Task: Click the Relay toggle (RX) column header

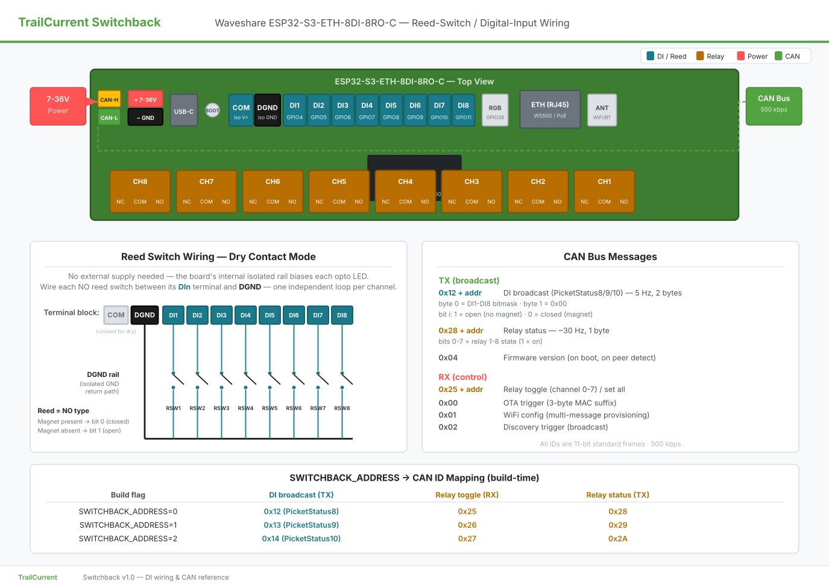Action: point(467,495)
